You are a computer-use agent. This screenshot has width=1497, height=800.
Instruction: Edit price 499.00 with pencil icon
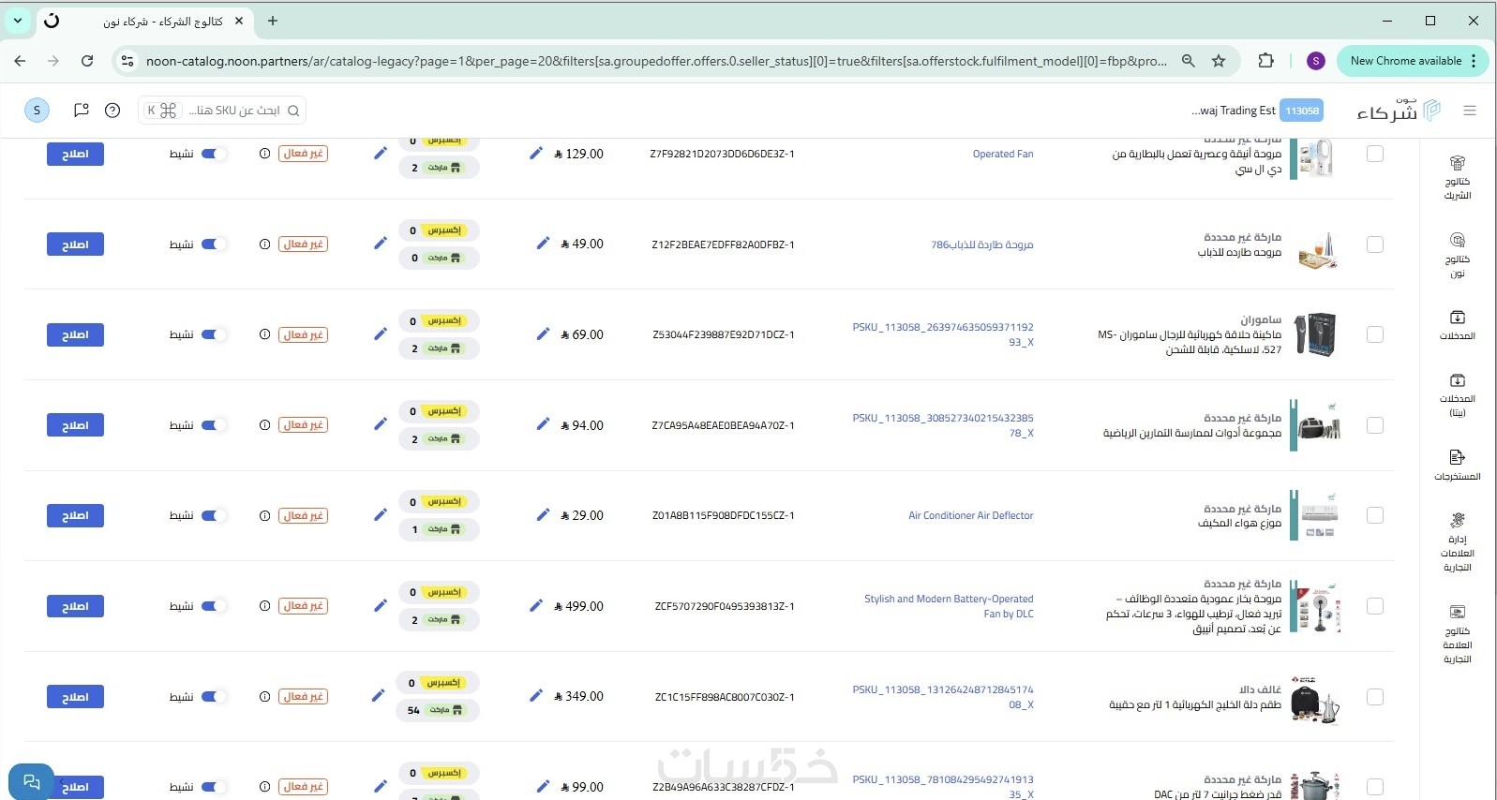click(536, 605)
